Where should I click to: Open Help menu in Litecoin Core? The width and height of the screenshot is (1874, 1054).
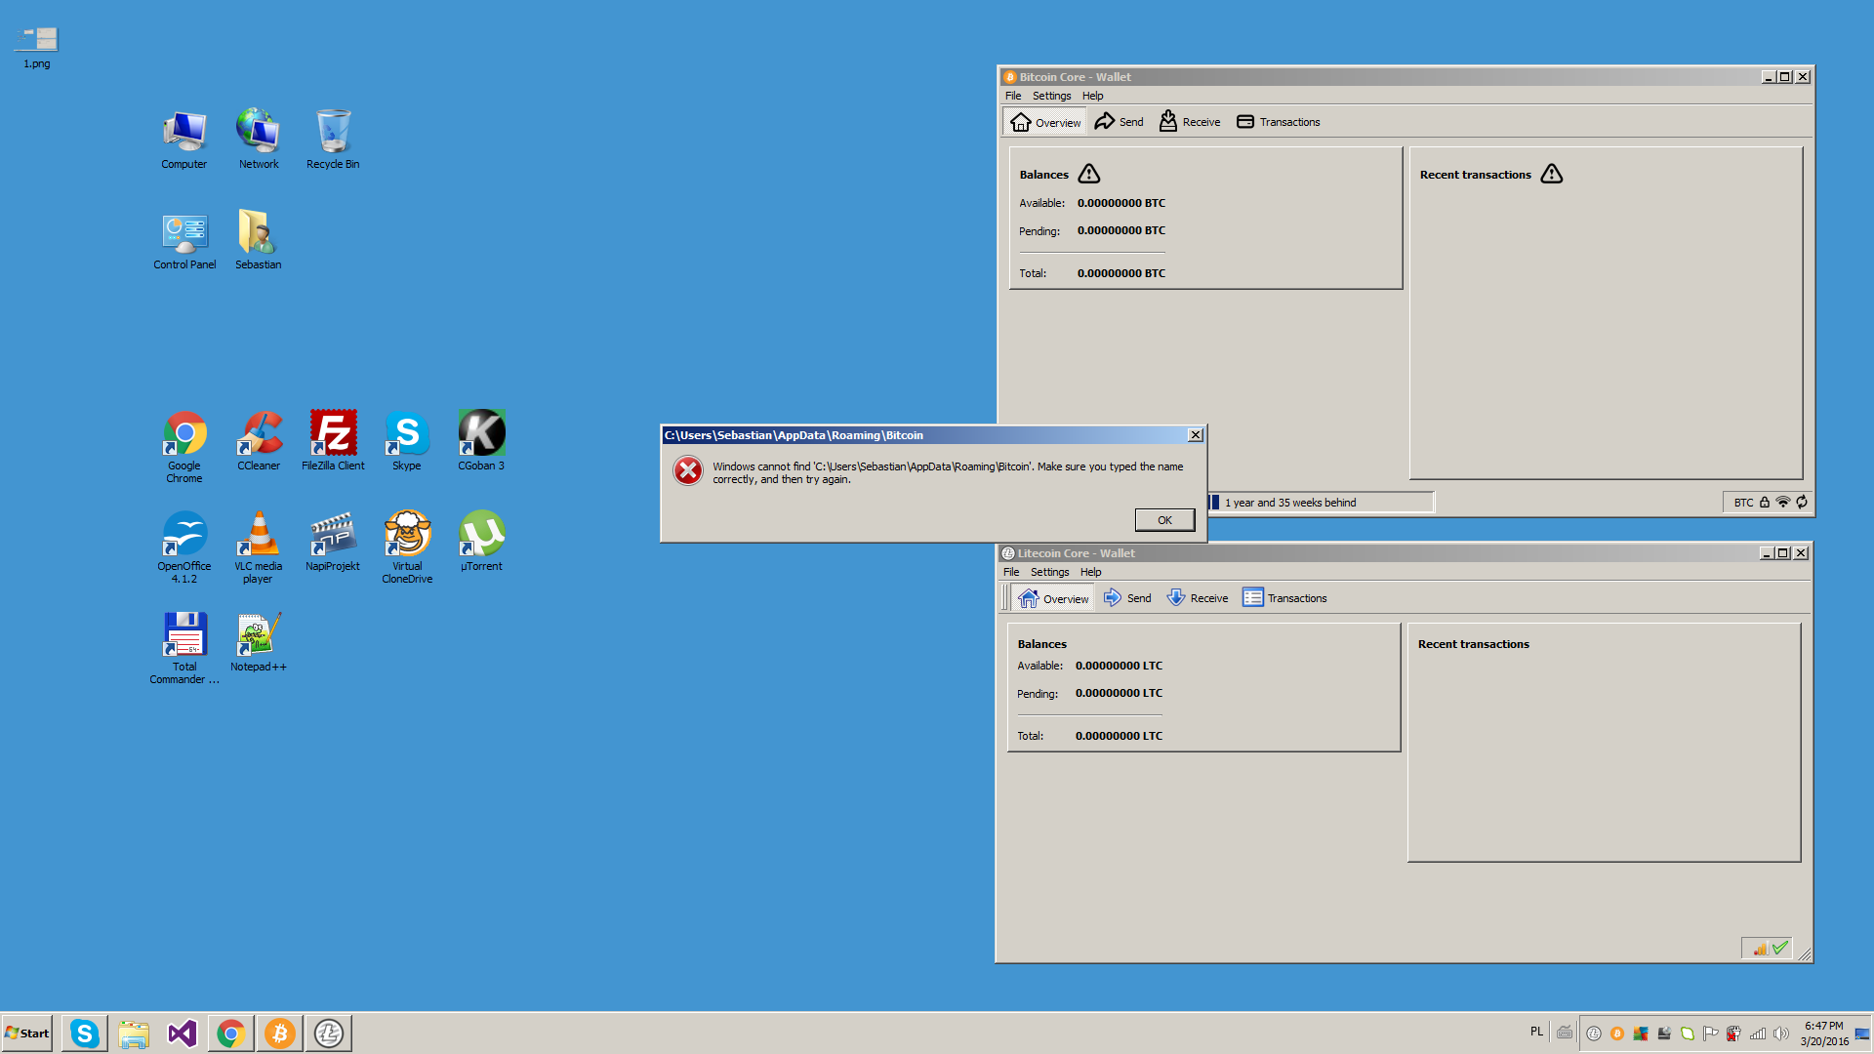pyautogui.click(x=1090, y=572)
